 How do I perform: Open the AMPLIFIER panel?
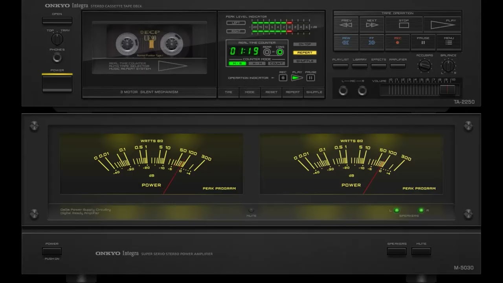[398, 66]
